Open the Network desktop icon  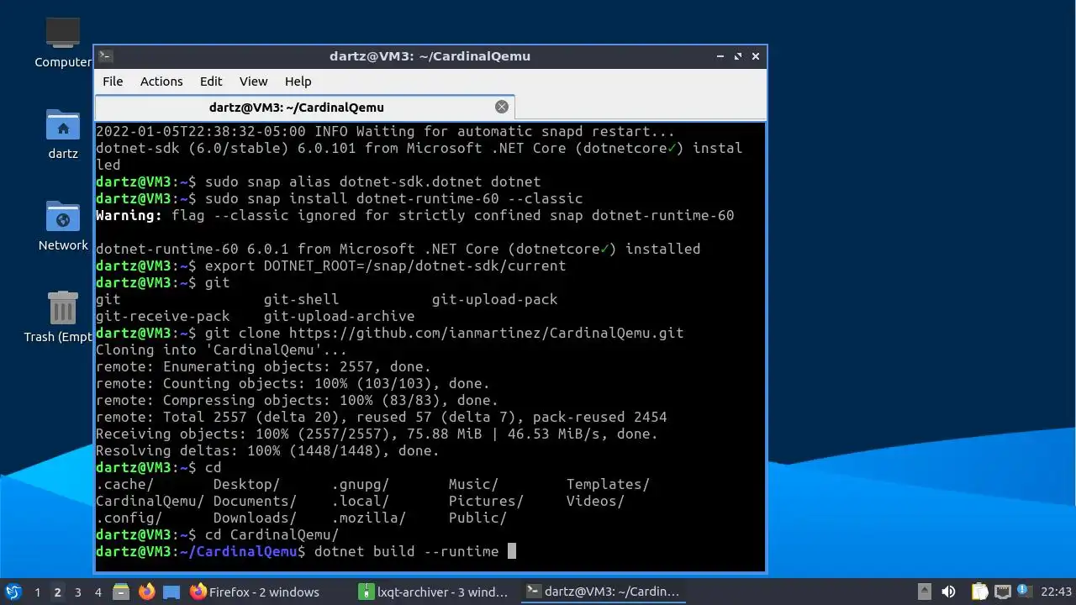tap(62, 226)
